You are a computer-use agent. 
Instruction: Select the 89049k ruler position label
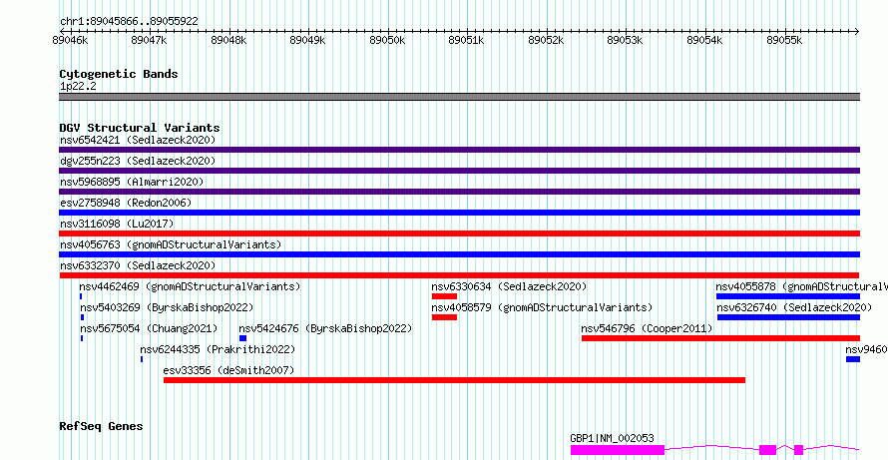(x=307, y=40)
